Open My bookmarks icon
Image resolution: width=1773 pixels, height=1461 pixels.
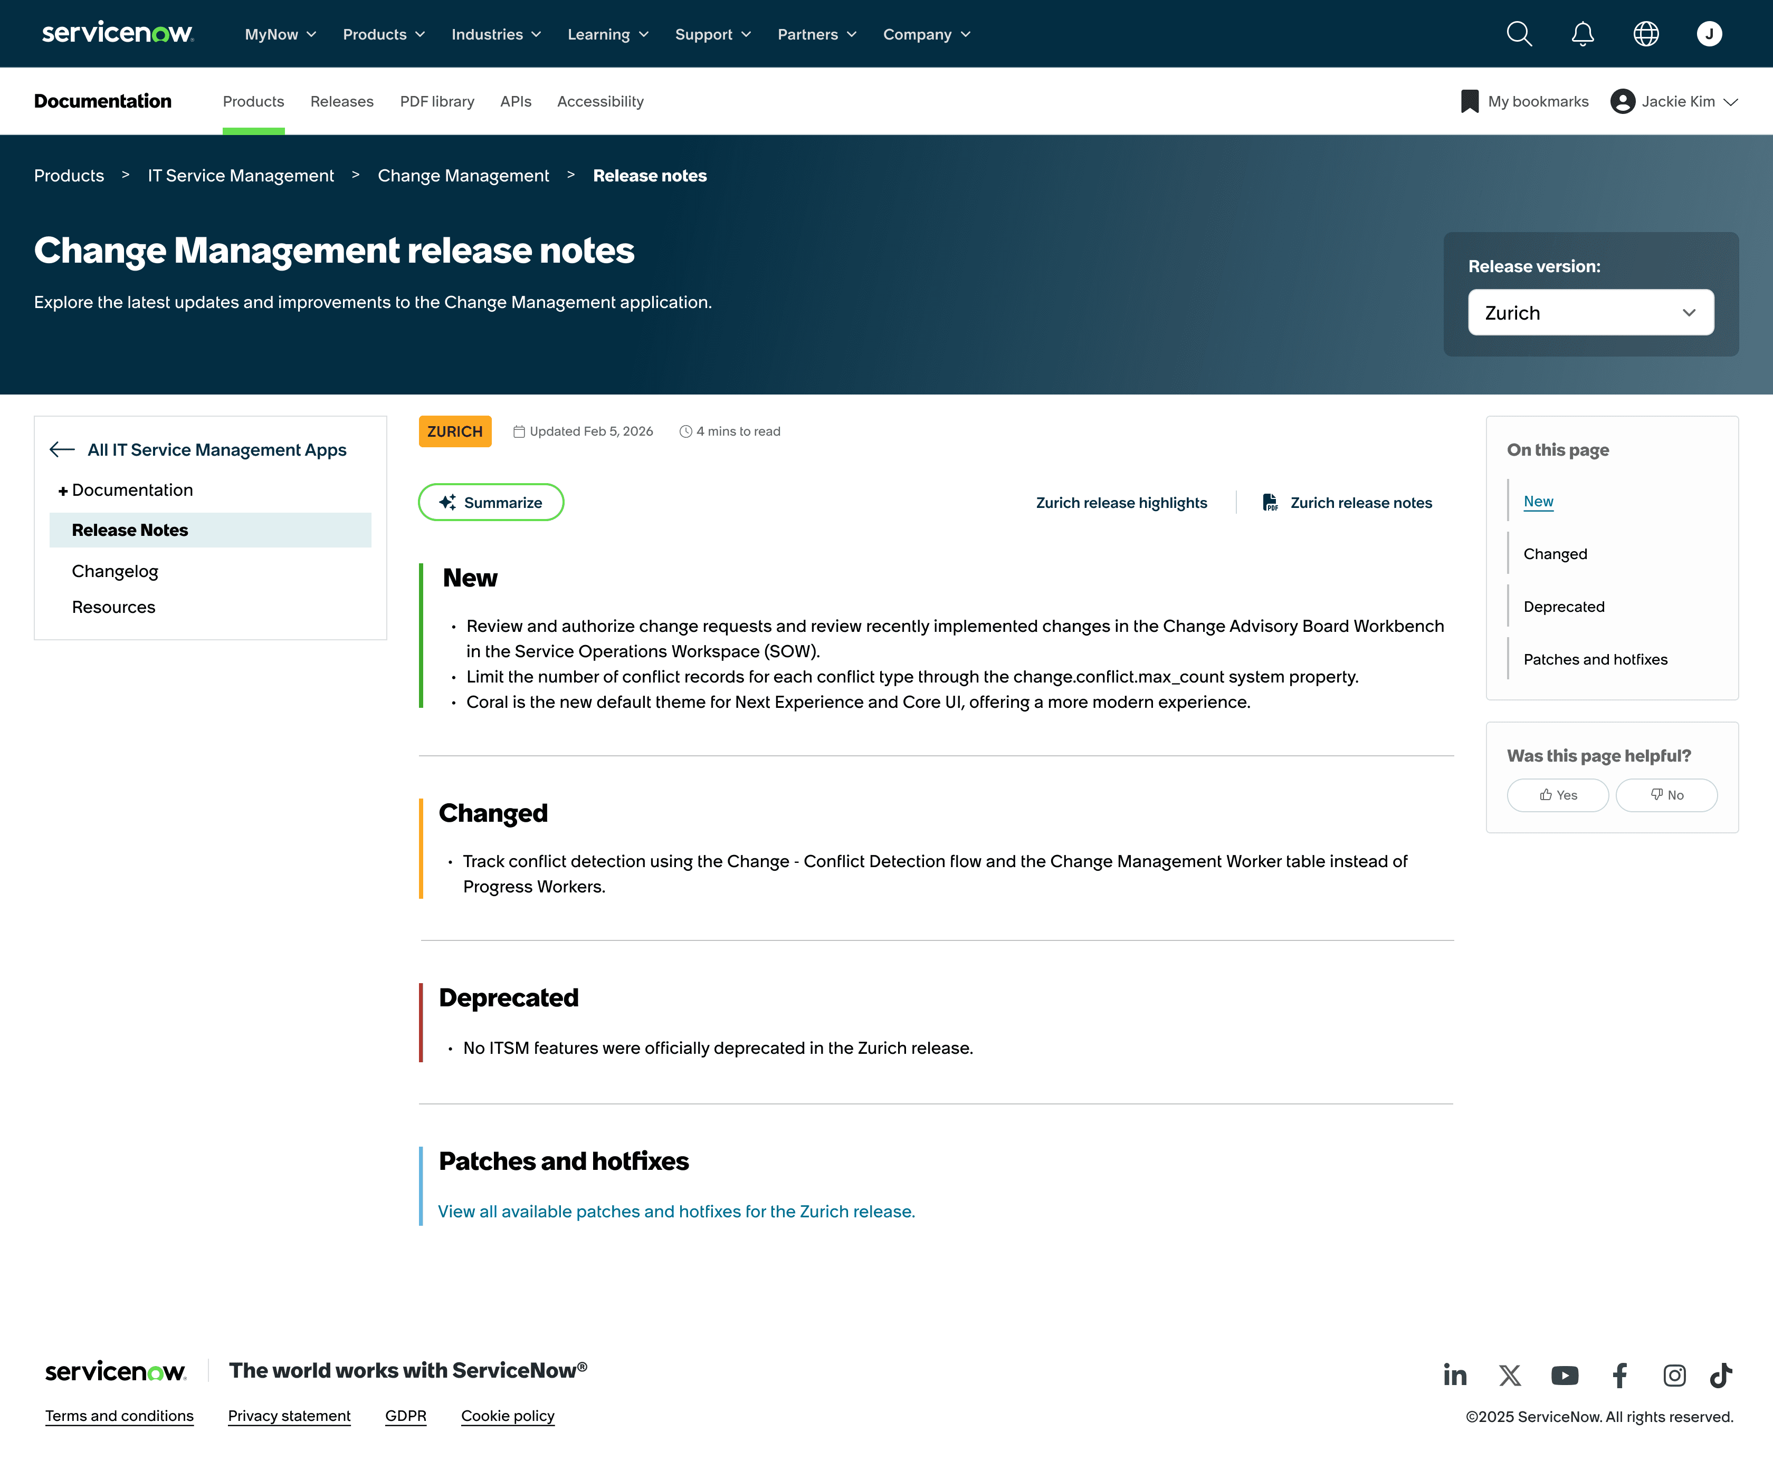pyautogui.click(x=1470, y=101)
